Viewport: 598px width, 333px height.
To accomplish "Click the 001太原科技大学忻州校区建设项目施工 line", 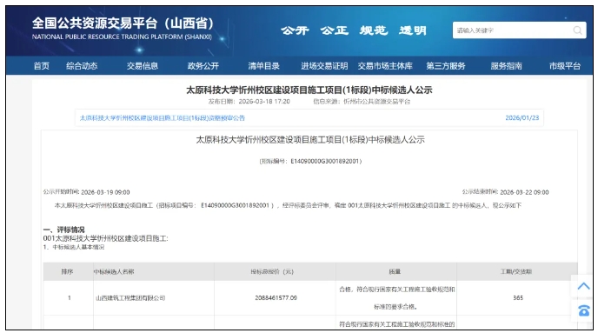I will coord(106,238).
